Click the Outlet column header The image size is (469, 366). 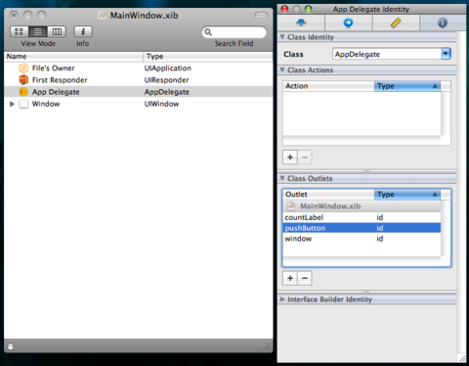coord(328,195)
